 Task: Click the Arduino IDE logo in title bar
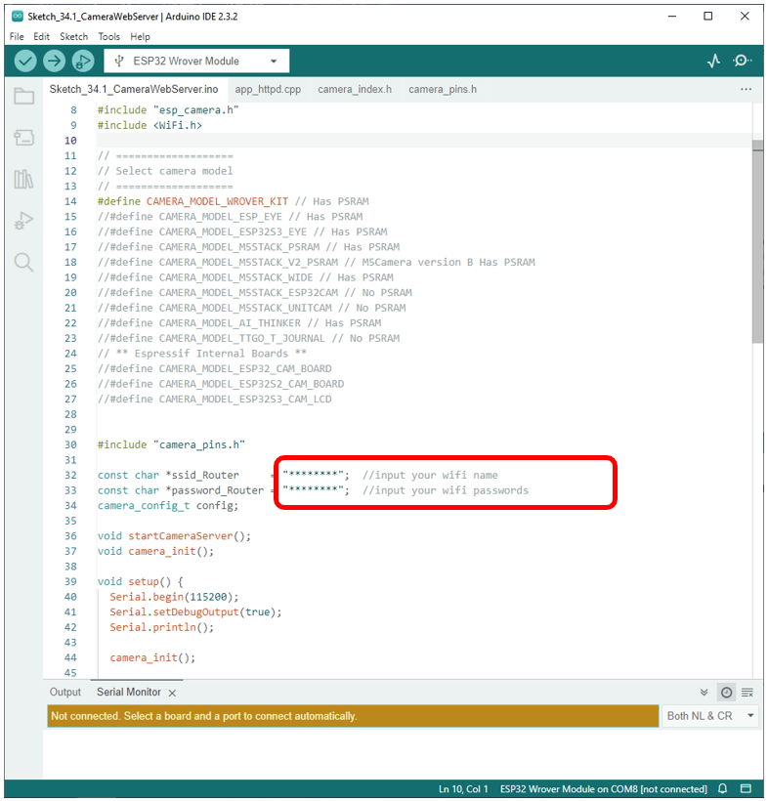click(x=18, y=17)
